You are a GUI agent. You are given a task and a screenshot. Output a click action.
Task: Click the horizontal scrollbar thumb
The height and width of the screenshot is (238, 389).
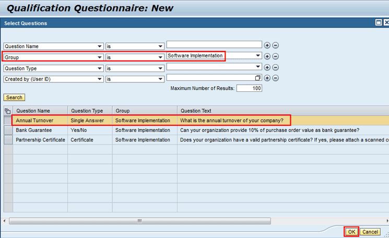[139, 221]
